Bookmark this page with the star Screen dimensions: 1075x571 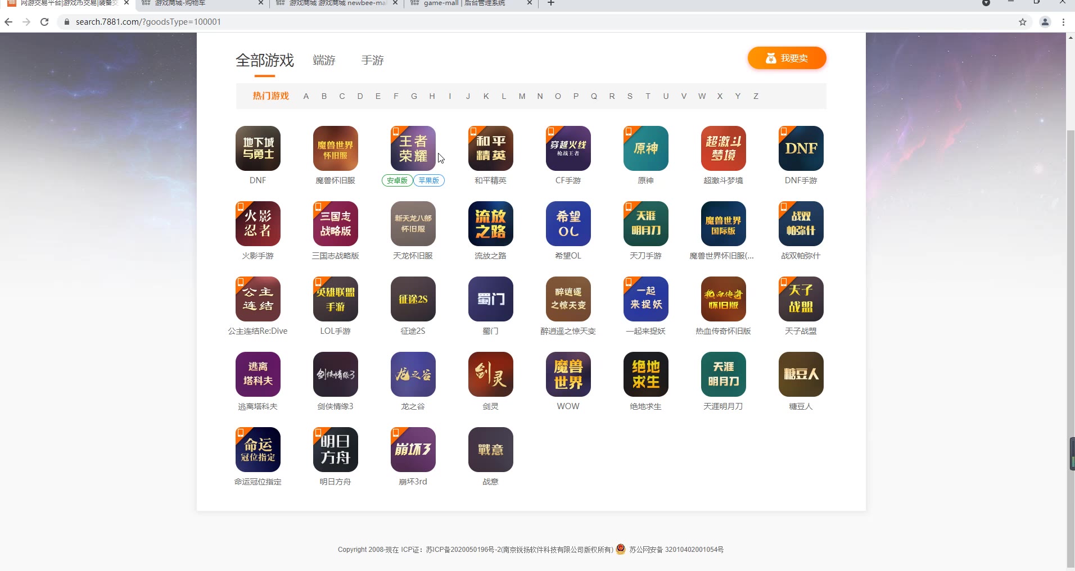[x=1023, y=22]
